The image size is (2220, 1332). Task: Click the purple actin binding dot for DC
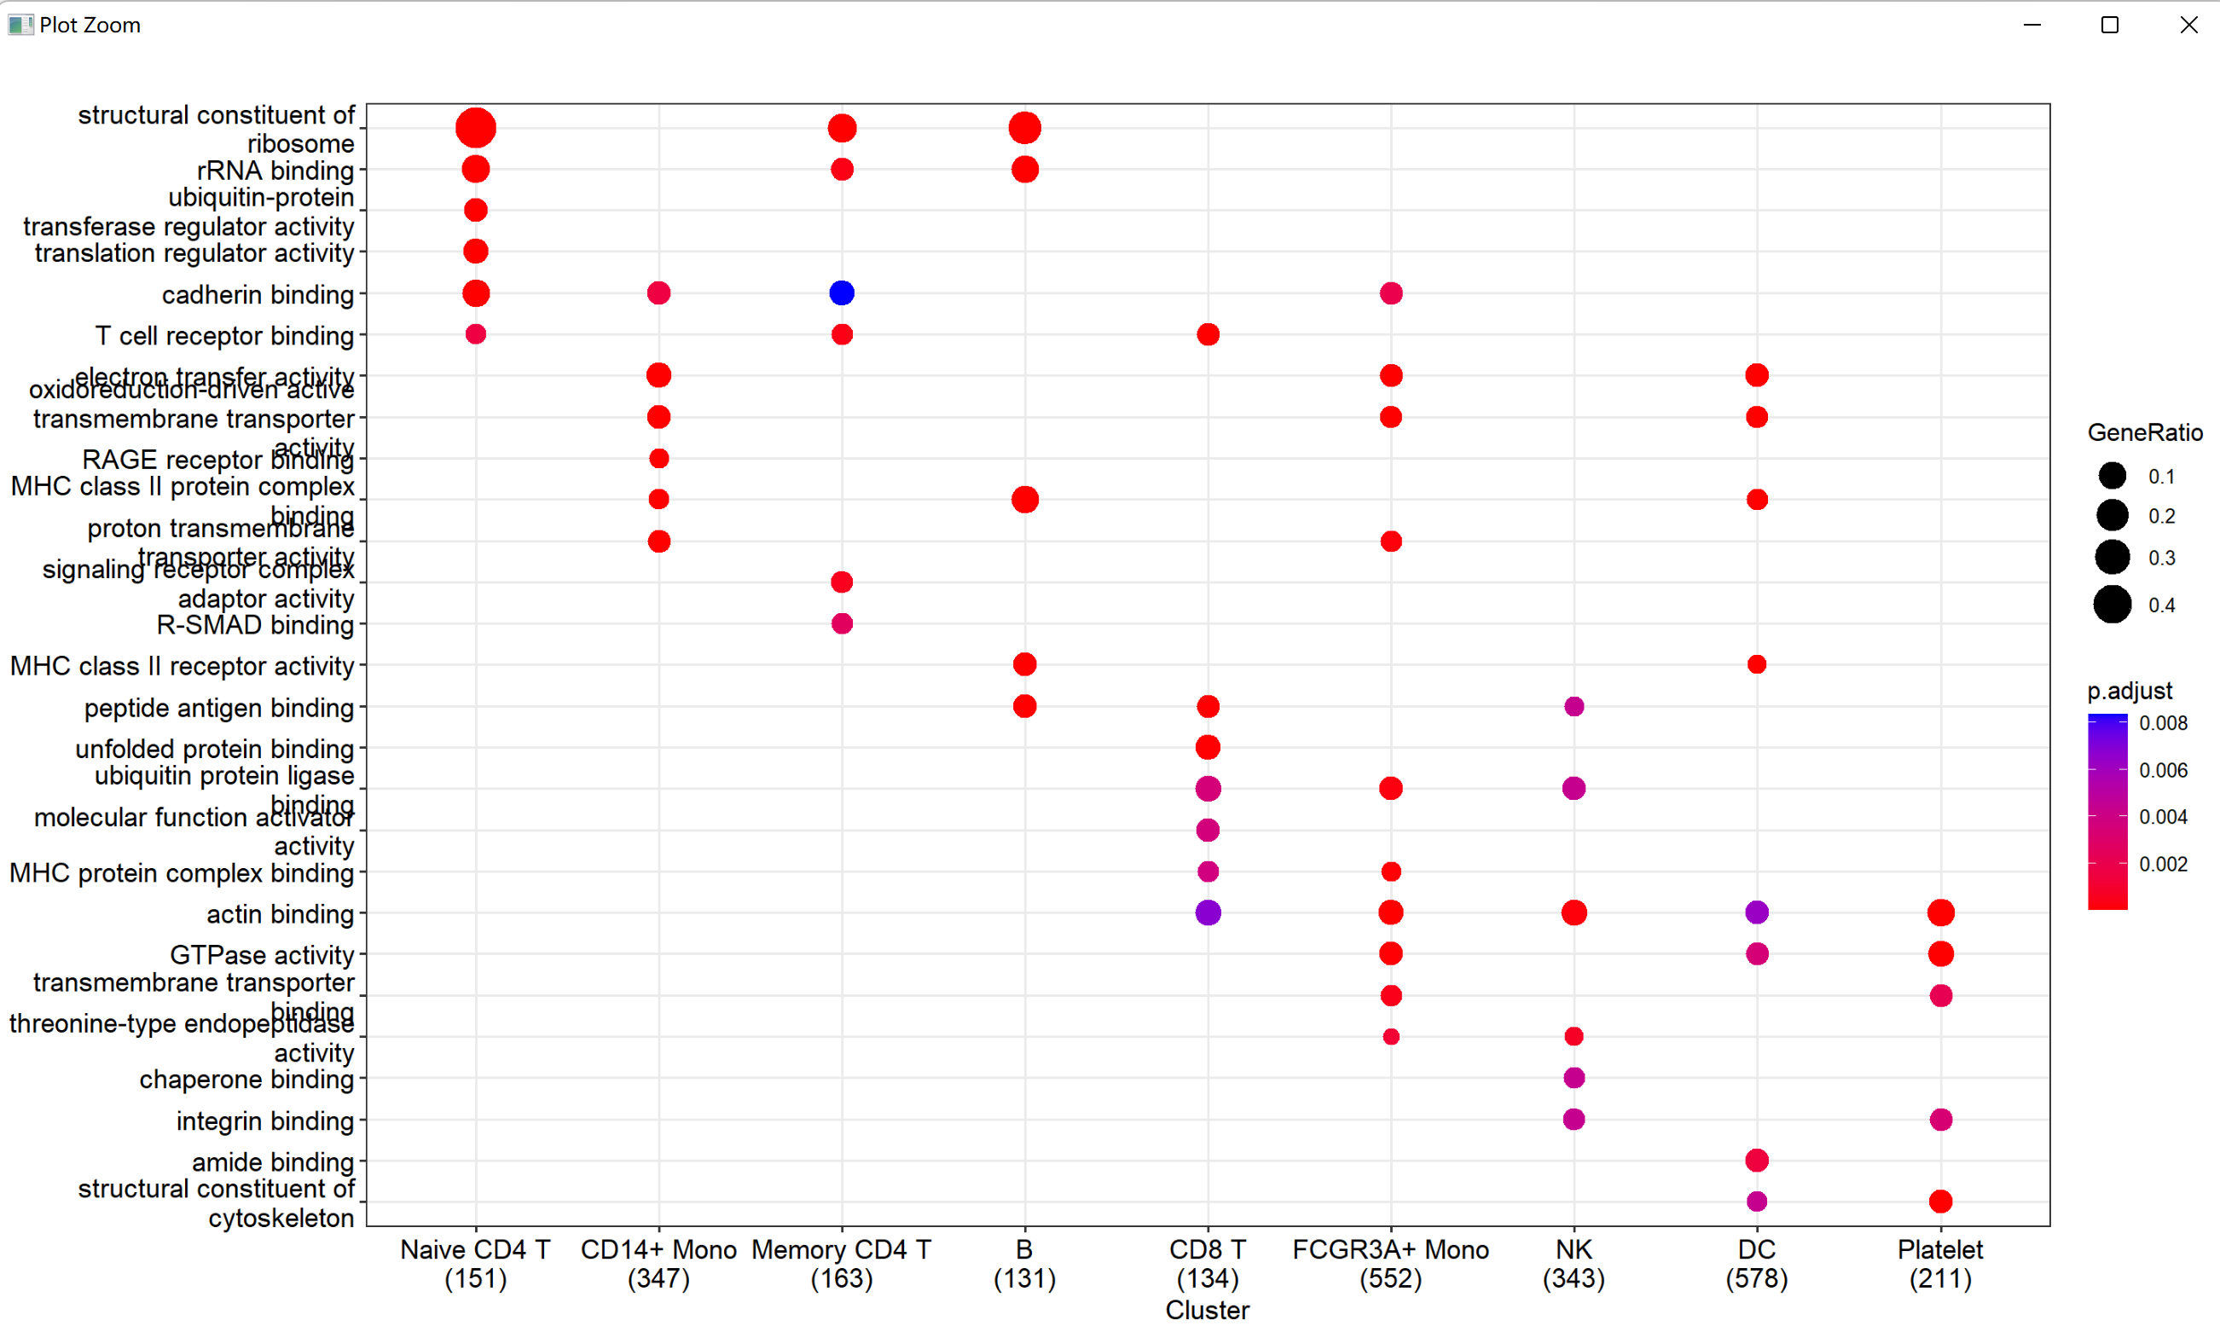pyautogui.click(x=1757, y=912)
